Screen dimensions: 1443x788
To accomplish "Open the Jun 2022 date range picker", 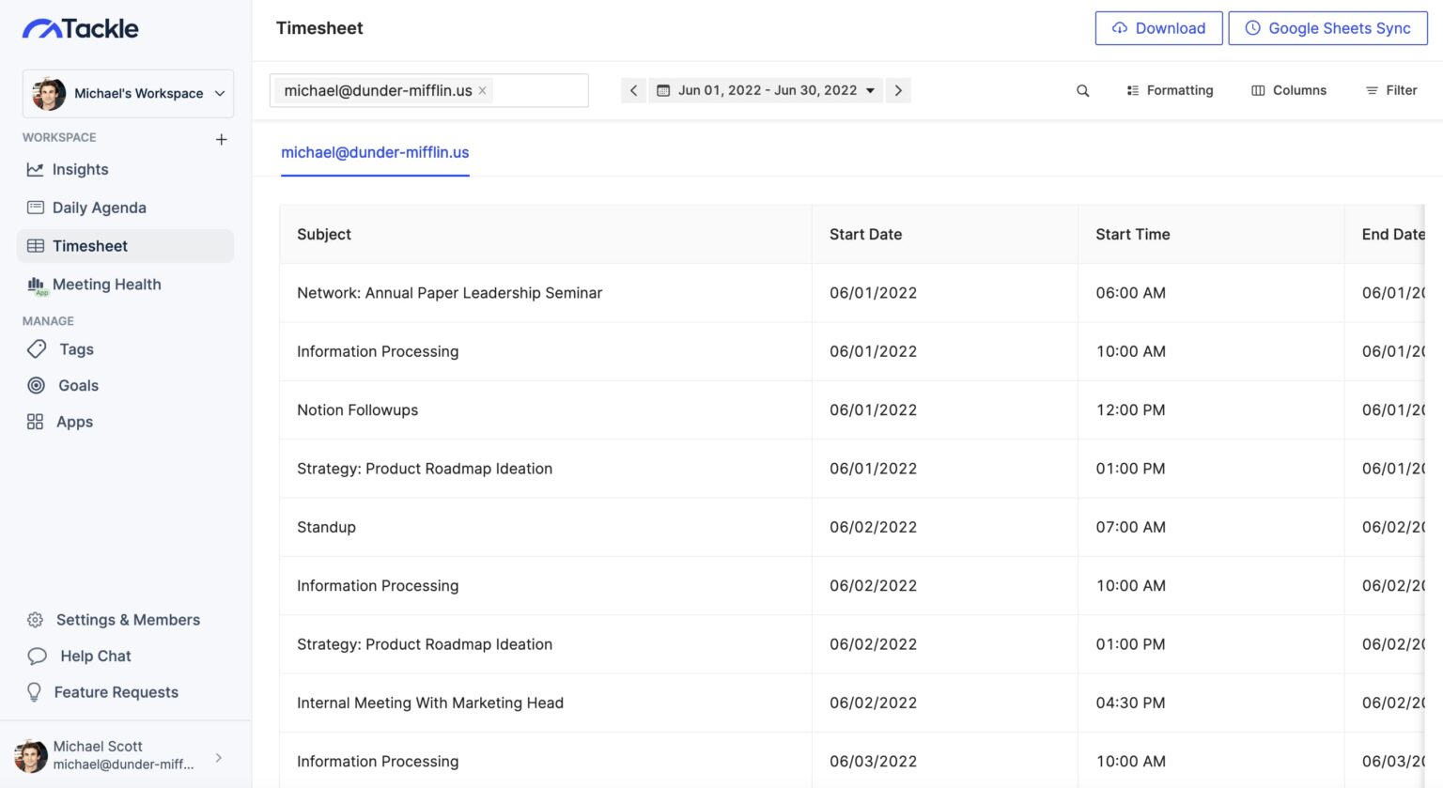I will pos(766,91).
